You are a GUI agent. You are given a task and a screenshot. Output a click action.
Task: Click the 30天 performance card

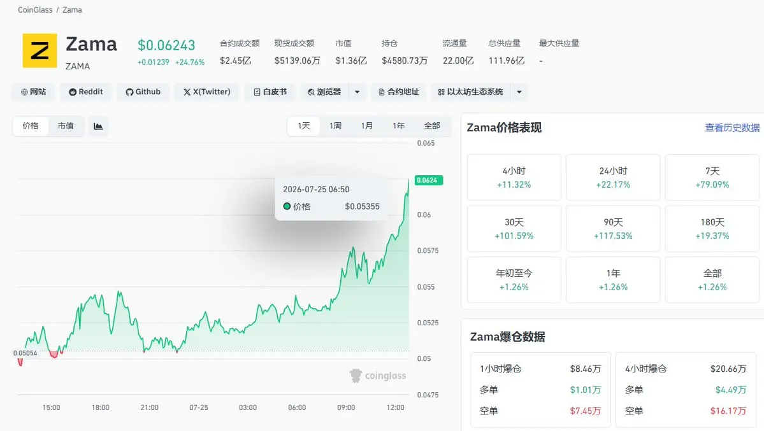(514, 229)
